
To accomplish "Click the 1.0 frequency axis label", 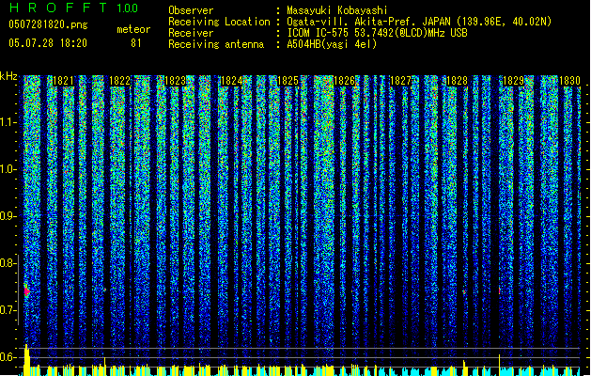I will (x=8, y=169).
